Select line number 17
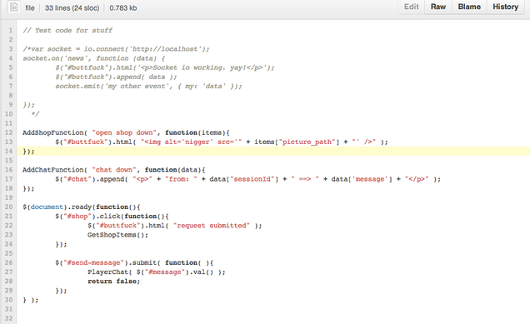530x324 pixels. (9, 179)
